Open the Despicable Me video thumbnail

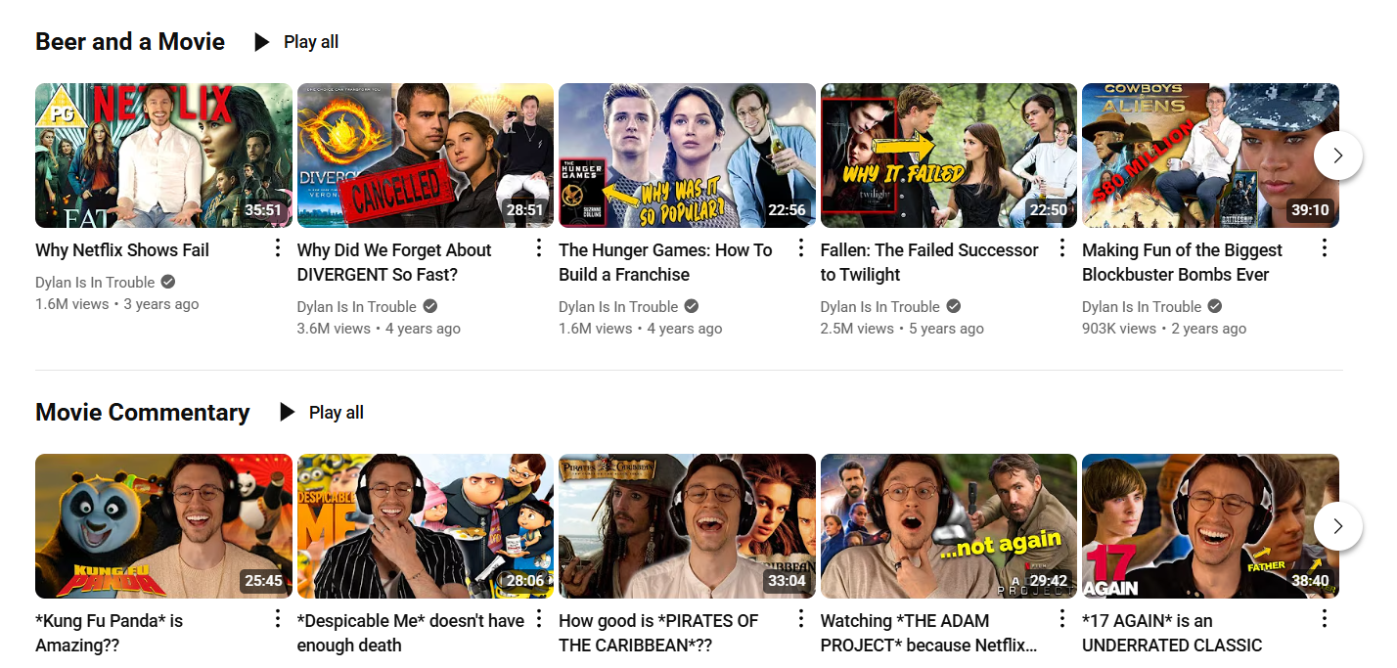tap(425, 526)
